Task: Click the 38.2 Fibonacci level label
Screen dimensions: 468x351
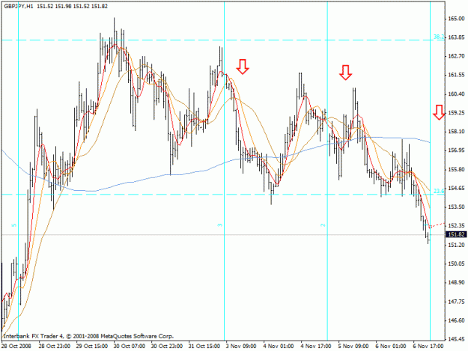Action: 439,37
